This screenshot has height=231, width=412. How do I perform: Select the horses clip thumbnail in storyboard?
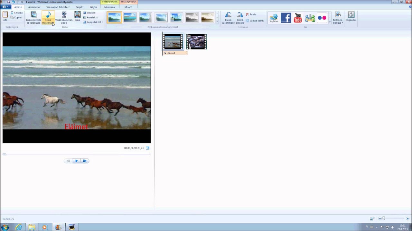click(173, 42)
